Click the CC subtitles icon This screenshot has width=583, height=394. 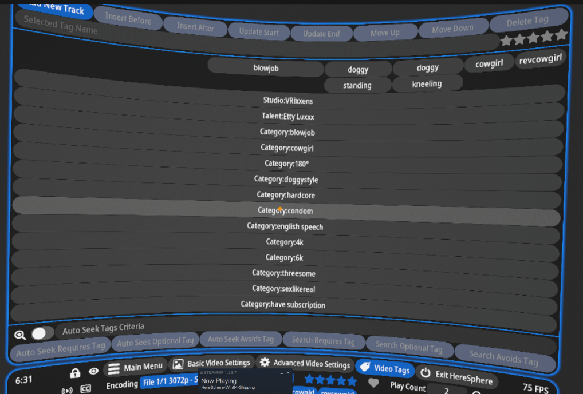pyautogui.click(x=86, y=388)
